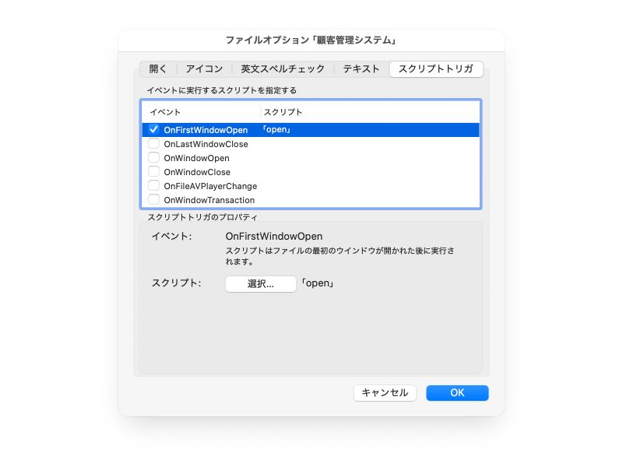Viewport: 623px width, 467px height.
Task: Click the スクリプト column header
Action: (x=283, y=112)
